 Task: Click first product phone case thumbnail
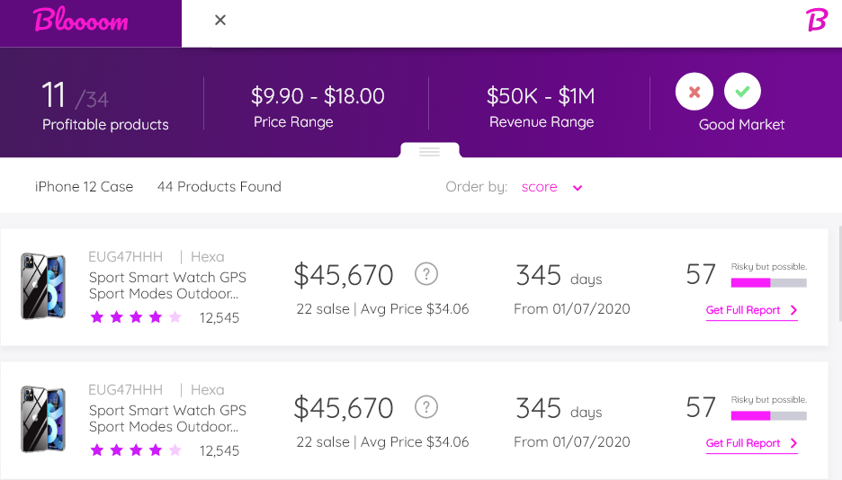click(x=43, y=287)
